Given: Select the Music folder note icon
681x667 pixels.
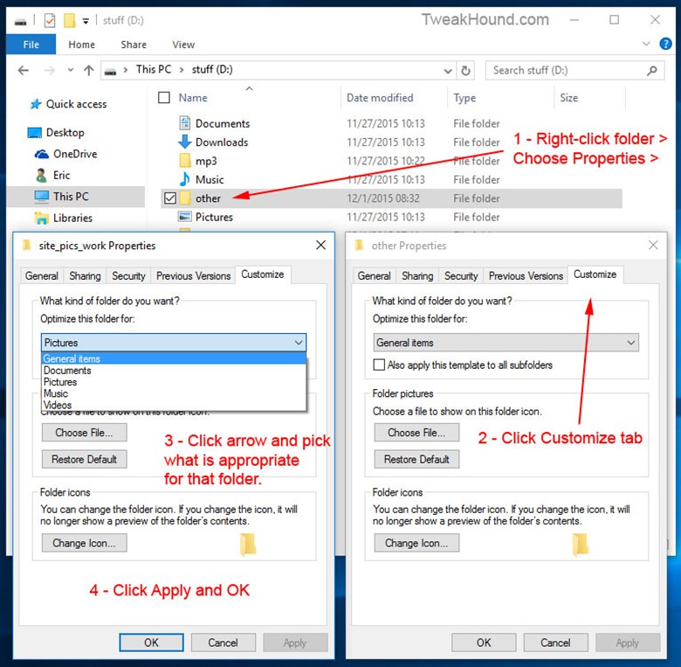Looking at the screenshot, I should pos(184,179).
